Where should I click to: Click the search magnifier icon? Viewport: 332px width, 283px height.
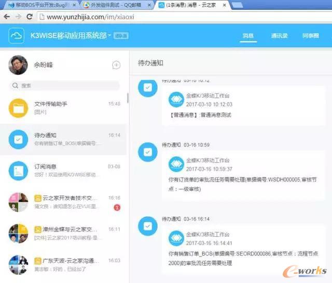(15, 85)
